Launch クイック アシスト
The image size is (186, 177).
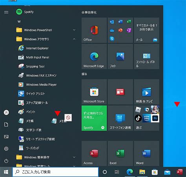pos(46,93)
